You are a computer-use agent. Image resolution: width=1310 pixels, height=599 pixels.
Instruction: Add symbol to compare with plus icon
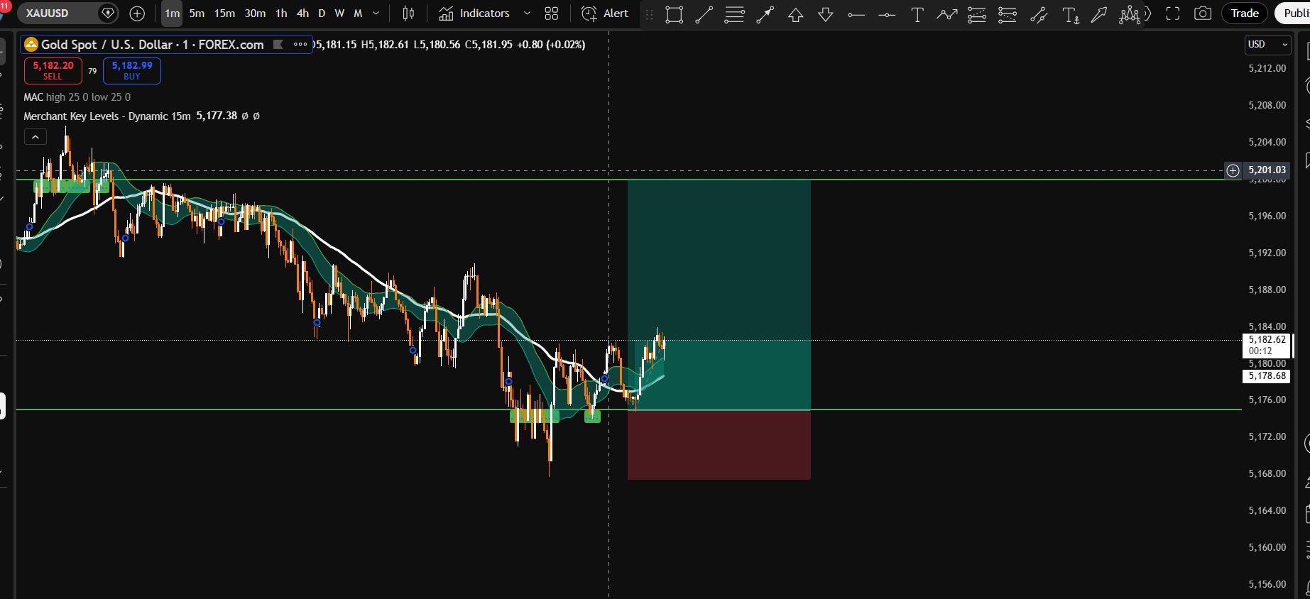click(x=137, y=13)
